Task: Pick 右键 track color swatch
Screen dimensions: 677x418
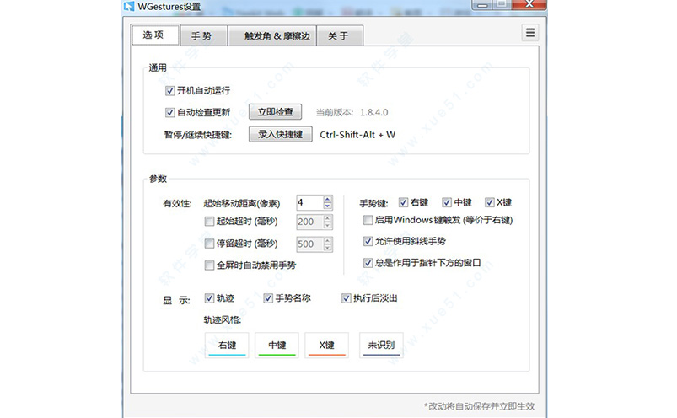Action: [x=227, y=345]
